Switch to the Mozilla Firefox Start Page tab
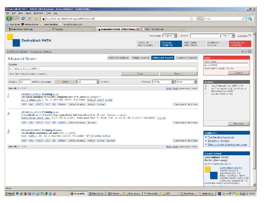 tap(27, 29)
